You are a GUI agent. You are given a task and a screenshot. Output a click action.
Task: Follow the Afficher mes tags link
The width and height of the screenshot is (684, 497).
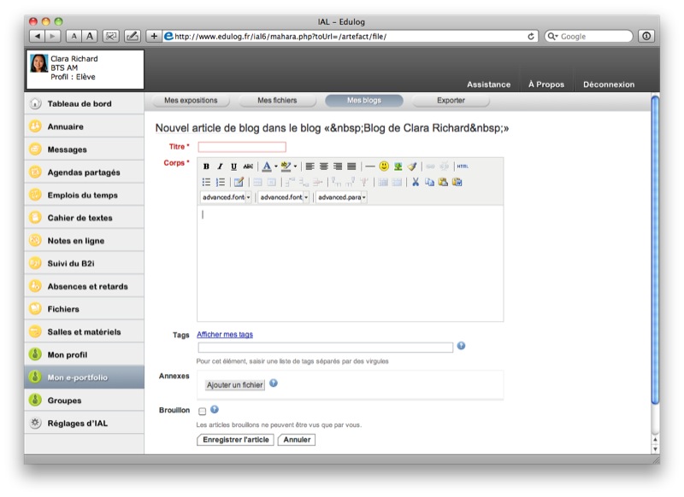pyautogui.click(x=224, y=335)
